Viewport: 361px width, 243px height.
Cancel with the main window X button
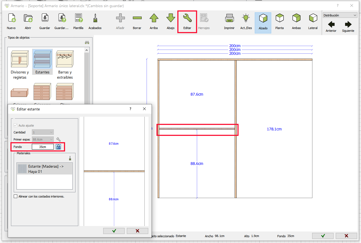pos(346,236)
